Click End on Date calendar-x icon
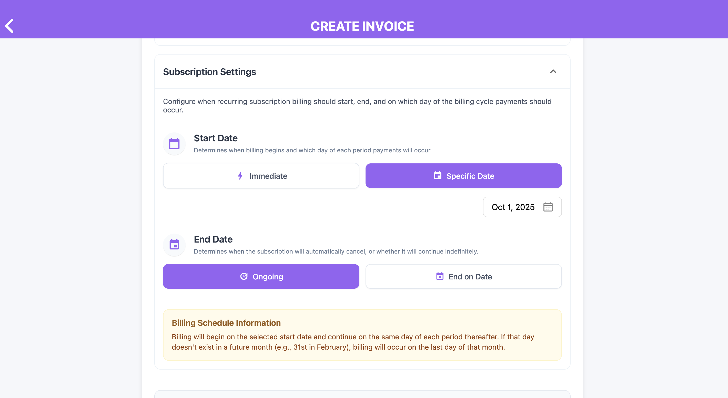Screen dimensions: 728x398 pyautogui.click(x=440, y=276)
